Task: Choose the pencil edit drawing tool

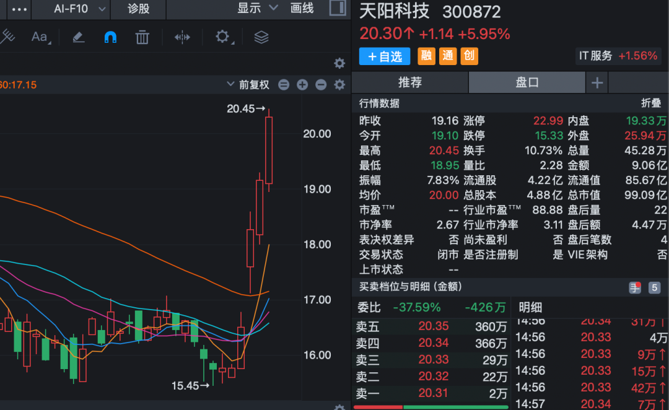Action: click(79, 38)
